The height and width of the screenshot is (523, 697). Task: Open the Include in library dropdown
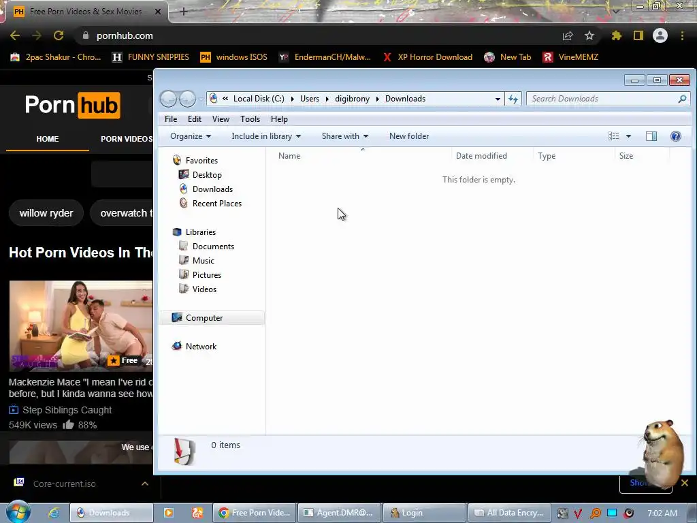tap(266, 136)
